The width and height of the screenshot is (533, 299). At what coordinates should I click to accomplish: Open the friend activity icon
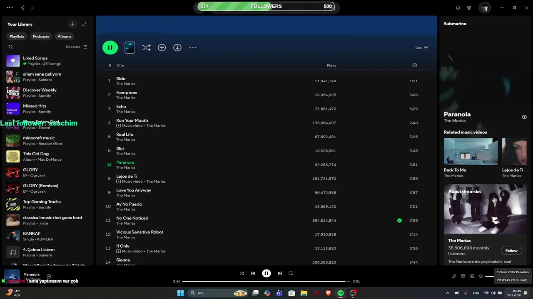(x=469, y=7)
